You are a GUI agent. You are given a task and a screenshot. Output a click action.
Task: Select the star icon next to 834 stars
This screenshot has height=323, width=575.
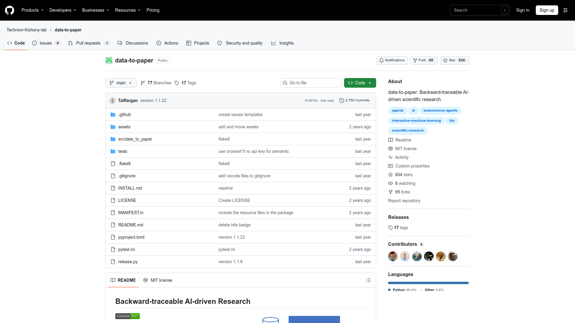pos(391,175)
